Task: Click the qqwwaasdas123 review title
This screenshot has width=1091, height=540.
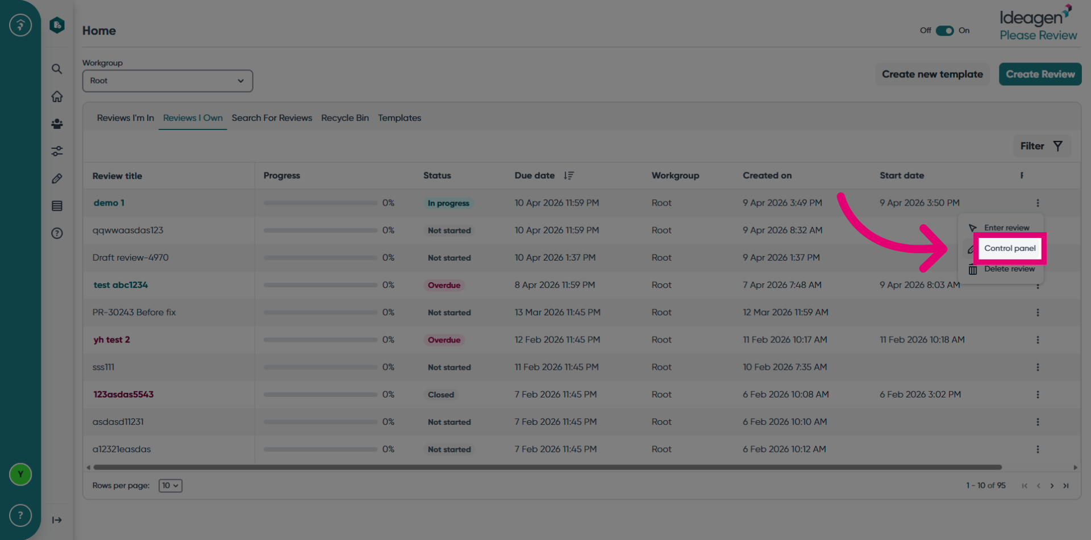Action: point(128,230)
